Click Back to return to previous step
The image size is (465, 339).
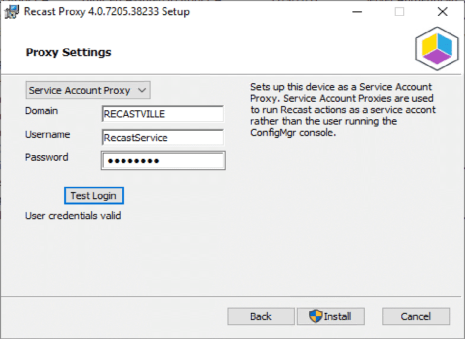click(x=260, y=316)
